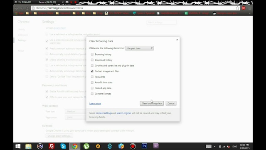Screen dimensions: 266x150
Task: Open the Chrome hamburger menu
Action: click(249, 8)
